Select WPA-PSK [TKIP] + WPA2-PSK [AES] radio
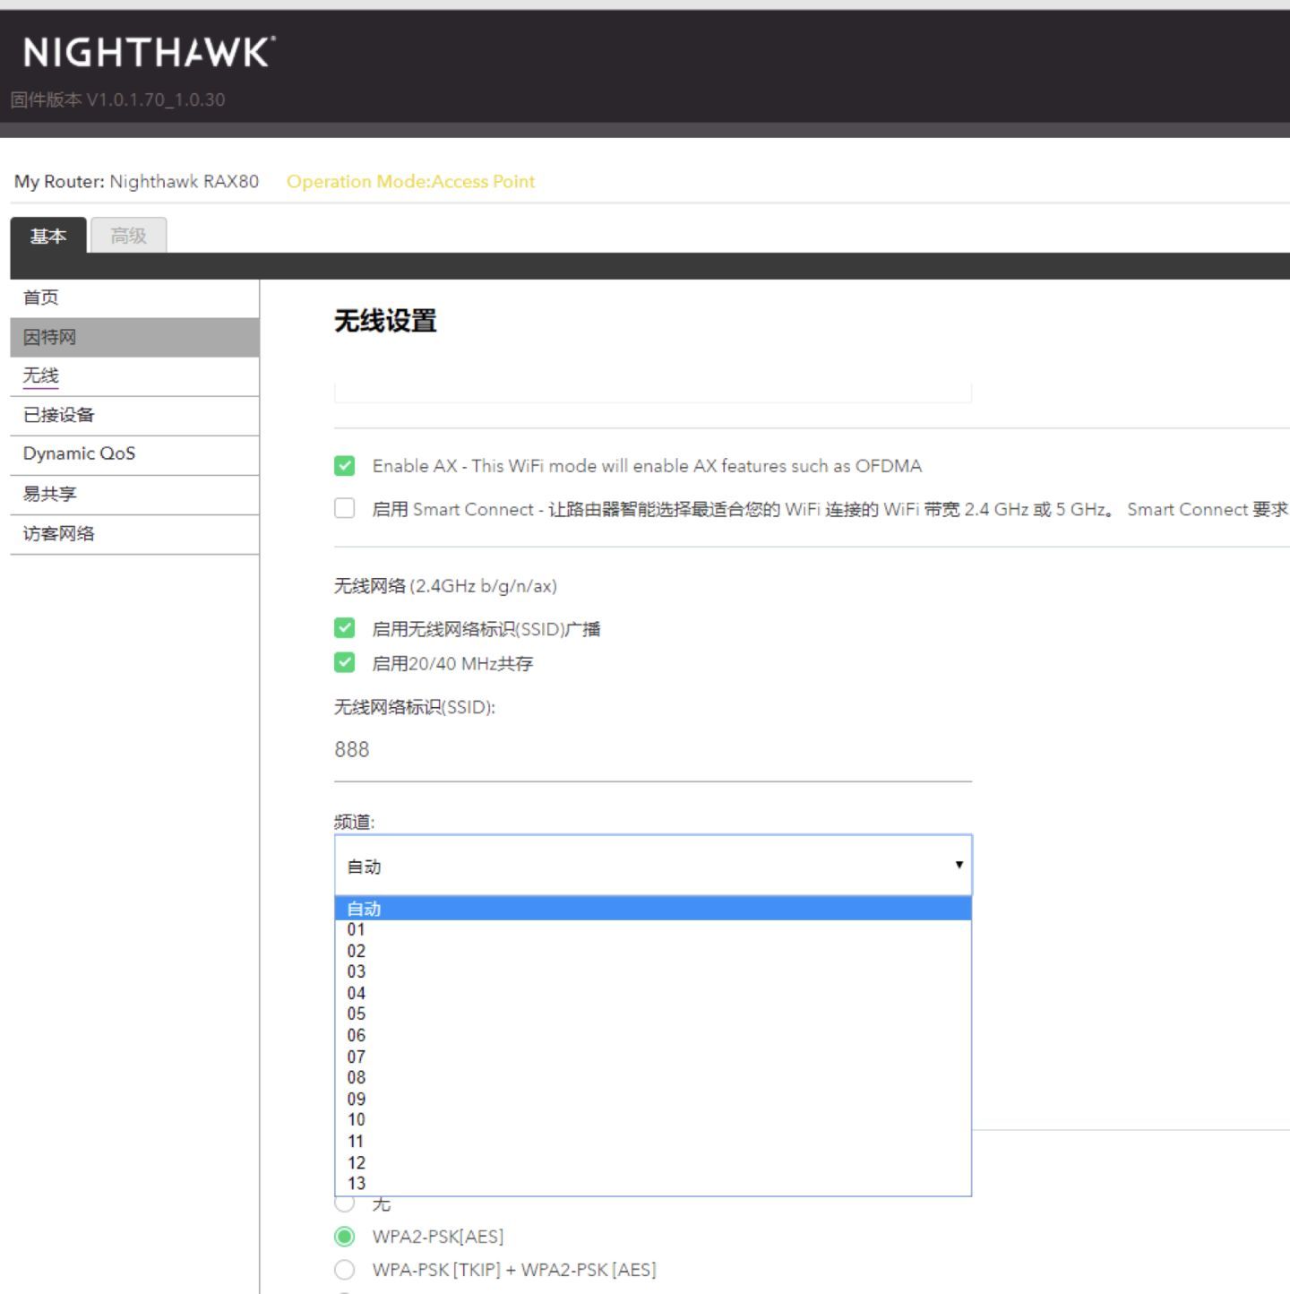Screen dimensions: 1290x1294 coord(345,1270)
